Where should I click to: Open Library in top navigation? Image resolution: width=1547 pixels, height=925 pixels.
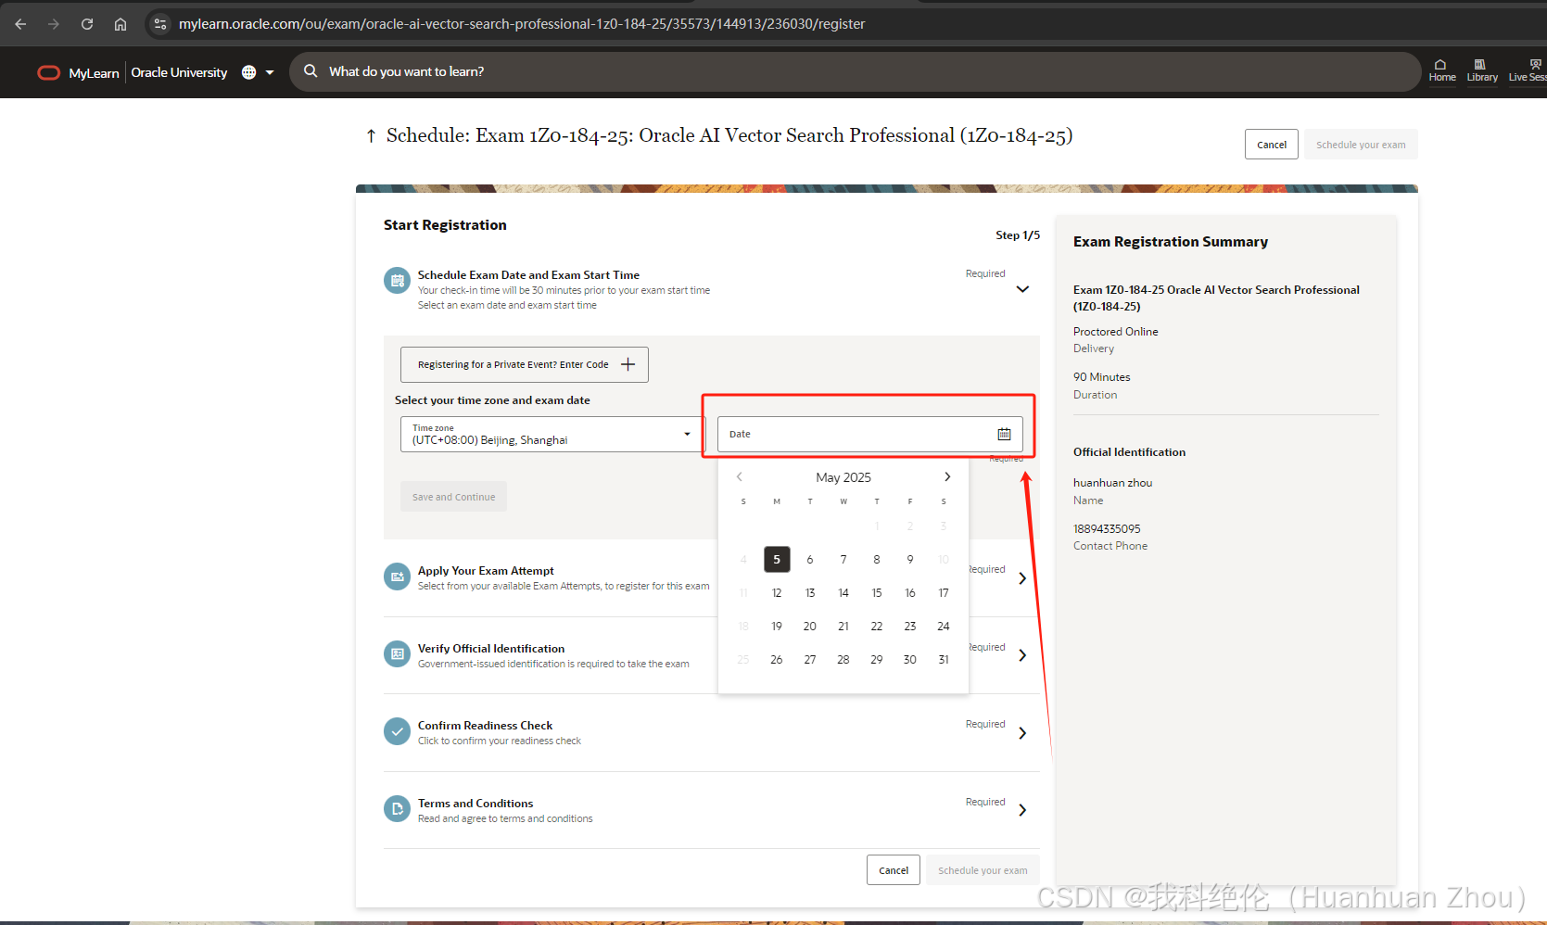1482,71
